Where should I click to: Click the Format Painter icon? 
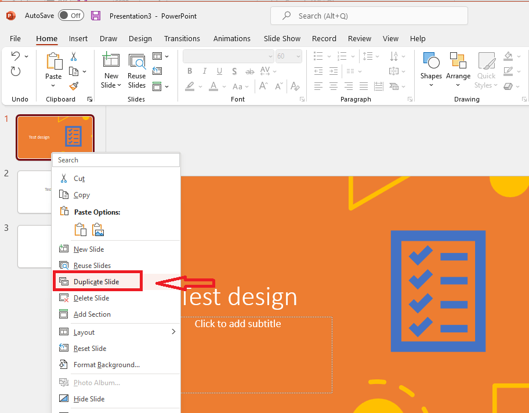[x=74, y=86]
